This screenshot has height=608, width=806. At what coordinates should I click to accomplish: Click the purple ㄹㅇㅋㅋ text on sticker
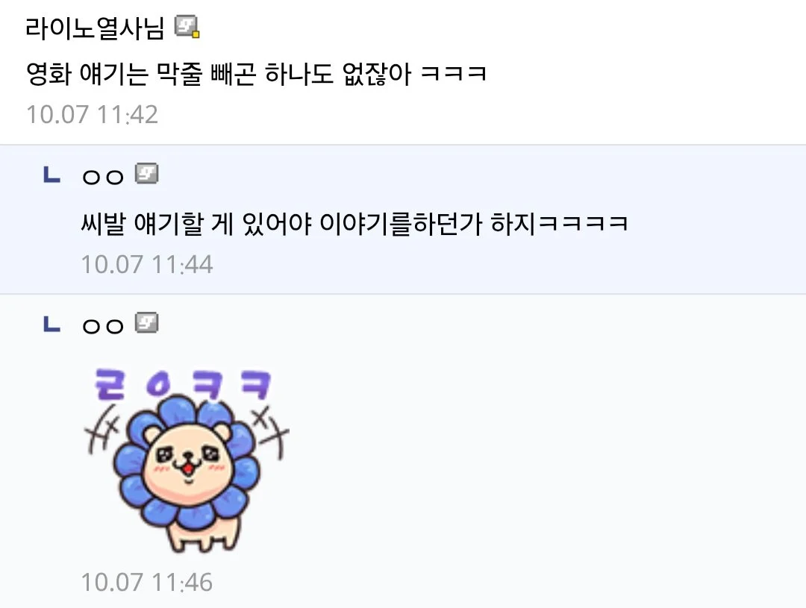tap(183, 384)
